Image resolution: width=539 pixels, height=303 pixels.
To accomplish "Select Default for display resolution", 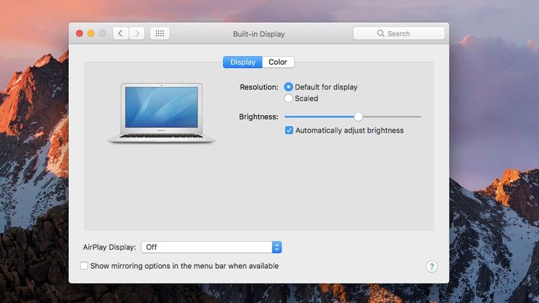I will [288, 87].
